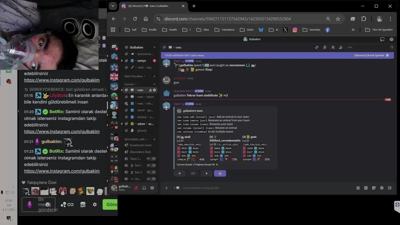400x225 pixels.
Task: Open owo · takım channel
Action: tap(139, 97)
